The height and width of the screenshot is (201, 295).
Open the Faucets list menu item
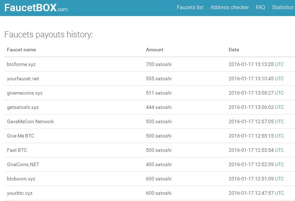pos(190,7)
